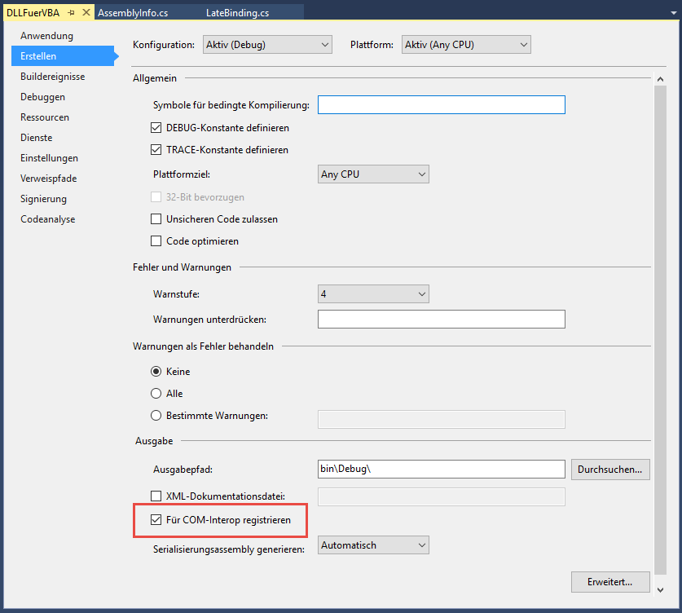Open the Serialisierungsassembly generieren dropdown
Screen dimensions: 682x613
click(422, 545)
